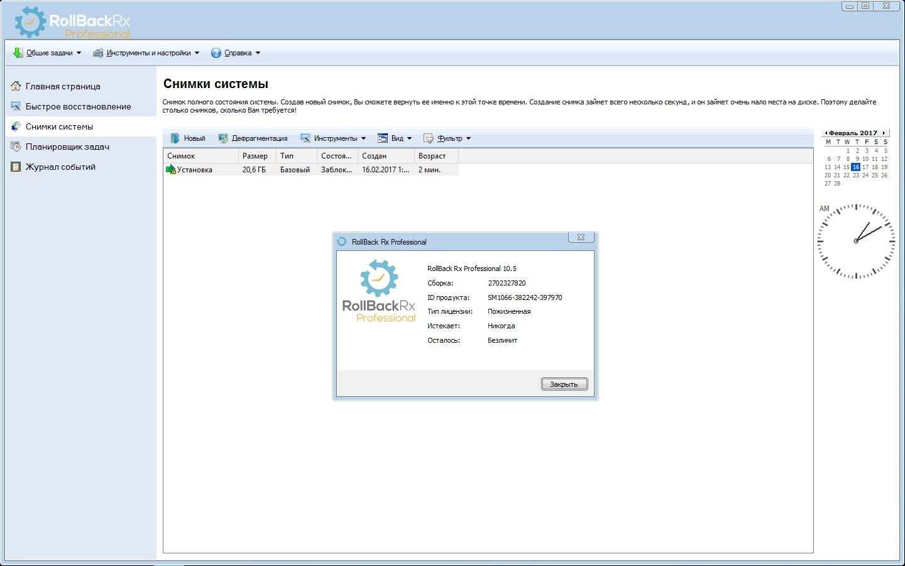Click the green arrow icon of Общие задачи
Image resolution: width=905 pixels, height=566 pixels.
(18, 53)
